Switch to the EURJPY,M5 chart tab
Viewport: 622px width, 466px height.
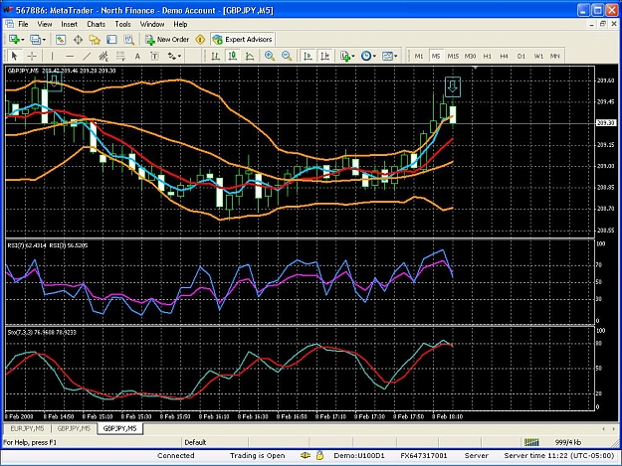[28, 428]
